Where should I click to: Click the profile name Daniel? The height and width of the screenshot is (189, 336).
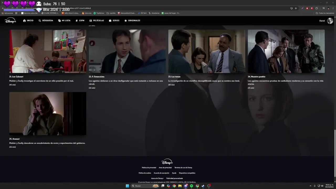[322, 21]
